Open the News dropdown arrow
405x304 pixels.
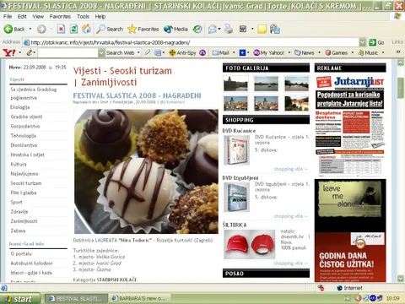click(x=320, y=52)
